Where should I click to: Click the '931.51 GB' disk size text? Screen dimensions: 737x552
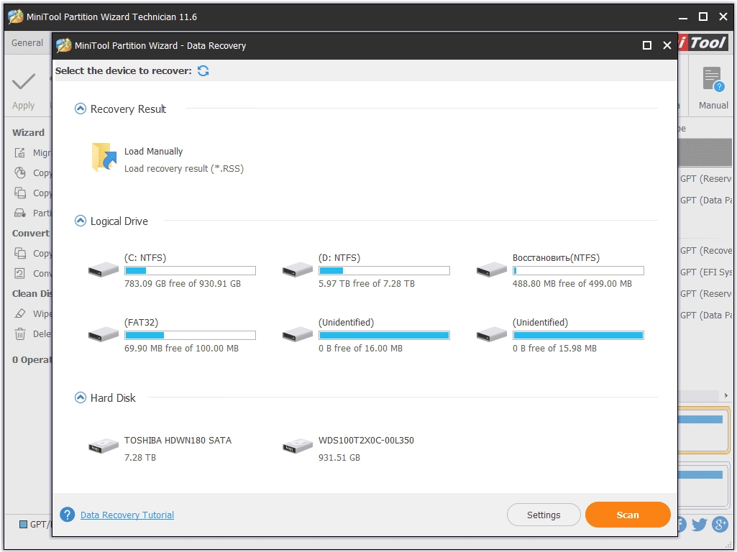(339, 458)
